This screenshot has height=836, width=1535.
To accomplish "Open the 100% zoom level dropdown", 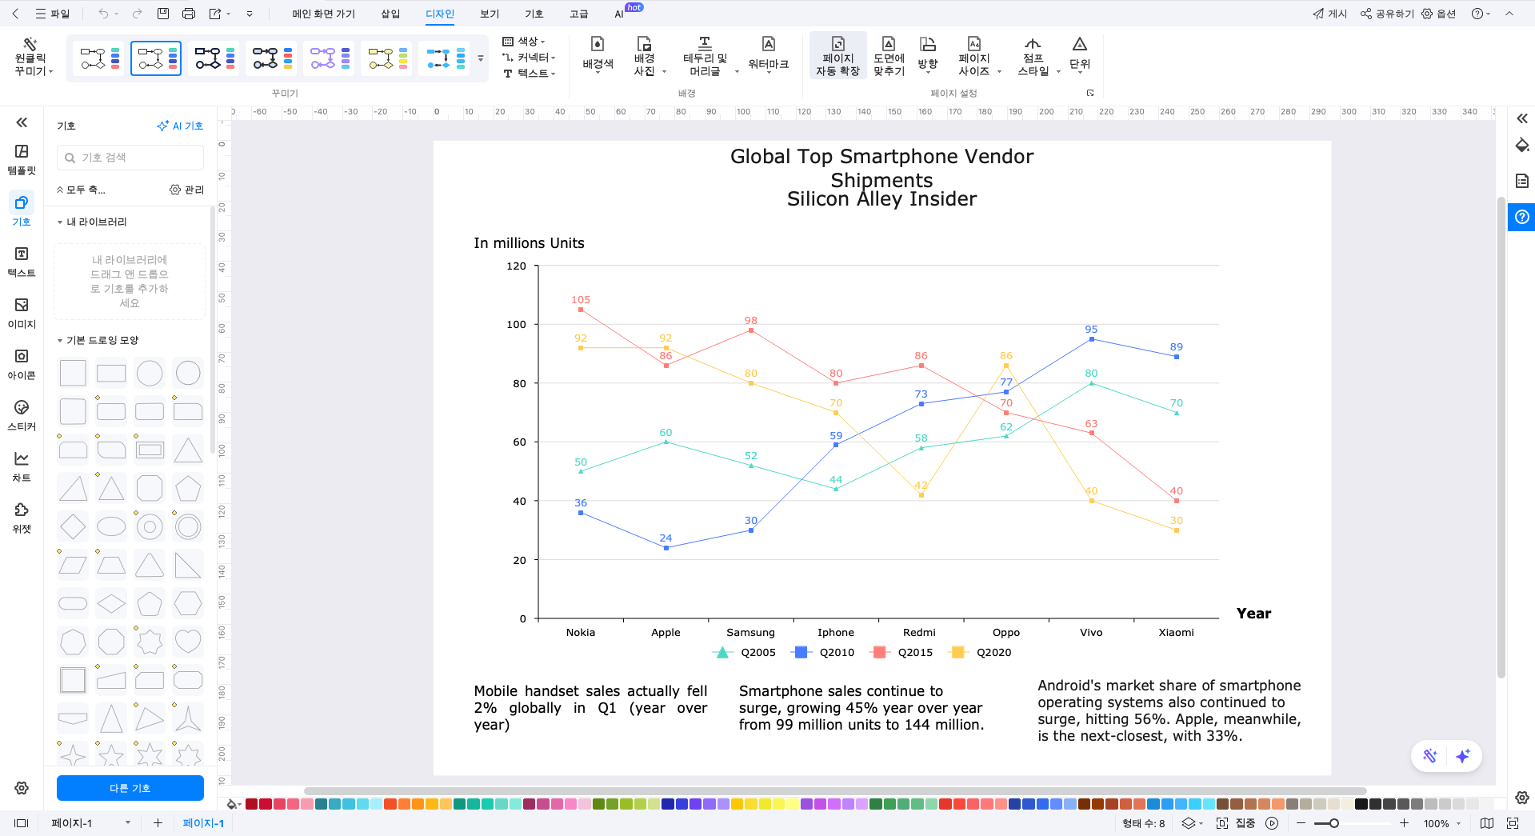I will (x=1442, y=823).
